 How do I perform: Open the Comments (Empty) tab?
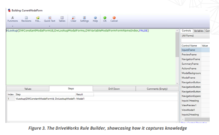(157, 89)
